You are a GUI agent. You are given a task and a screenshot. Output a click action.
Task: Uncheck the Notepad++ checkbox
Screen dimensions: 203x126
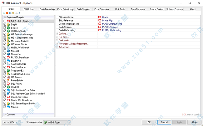pos(5,54)
